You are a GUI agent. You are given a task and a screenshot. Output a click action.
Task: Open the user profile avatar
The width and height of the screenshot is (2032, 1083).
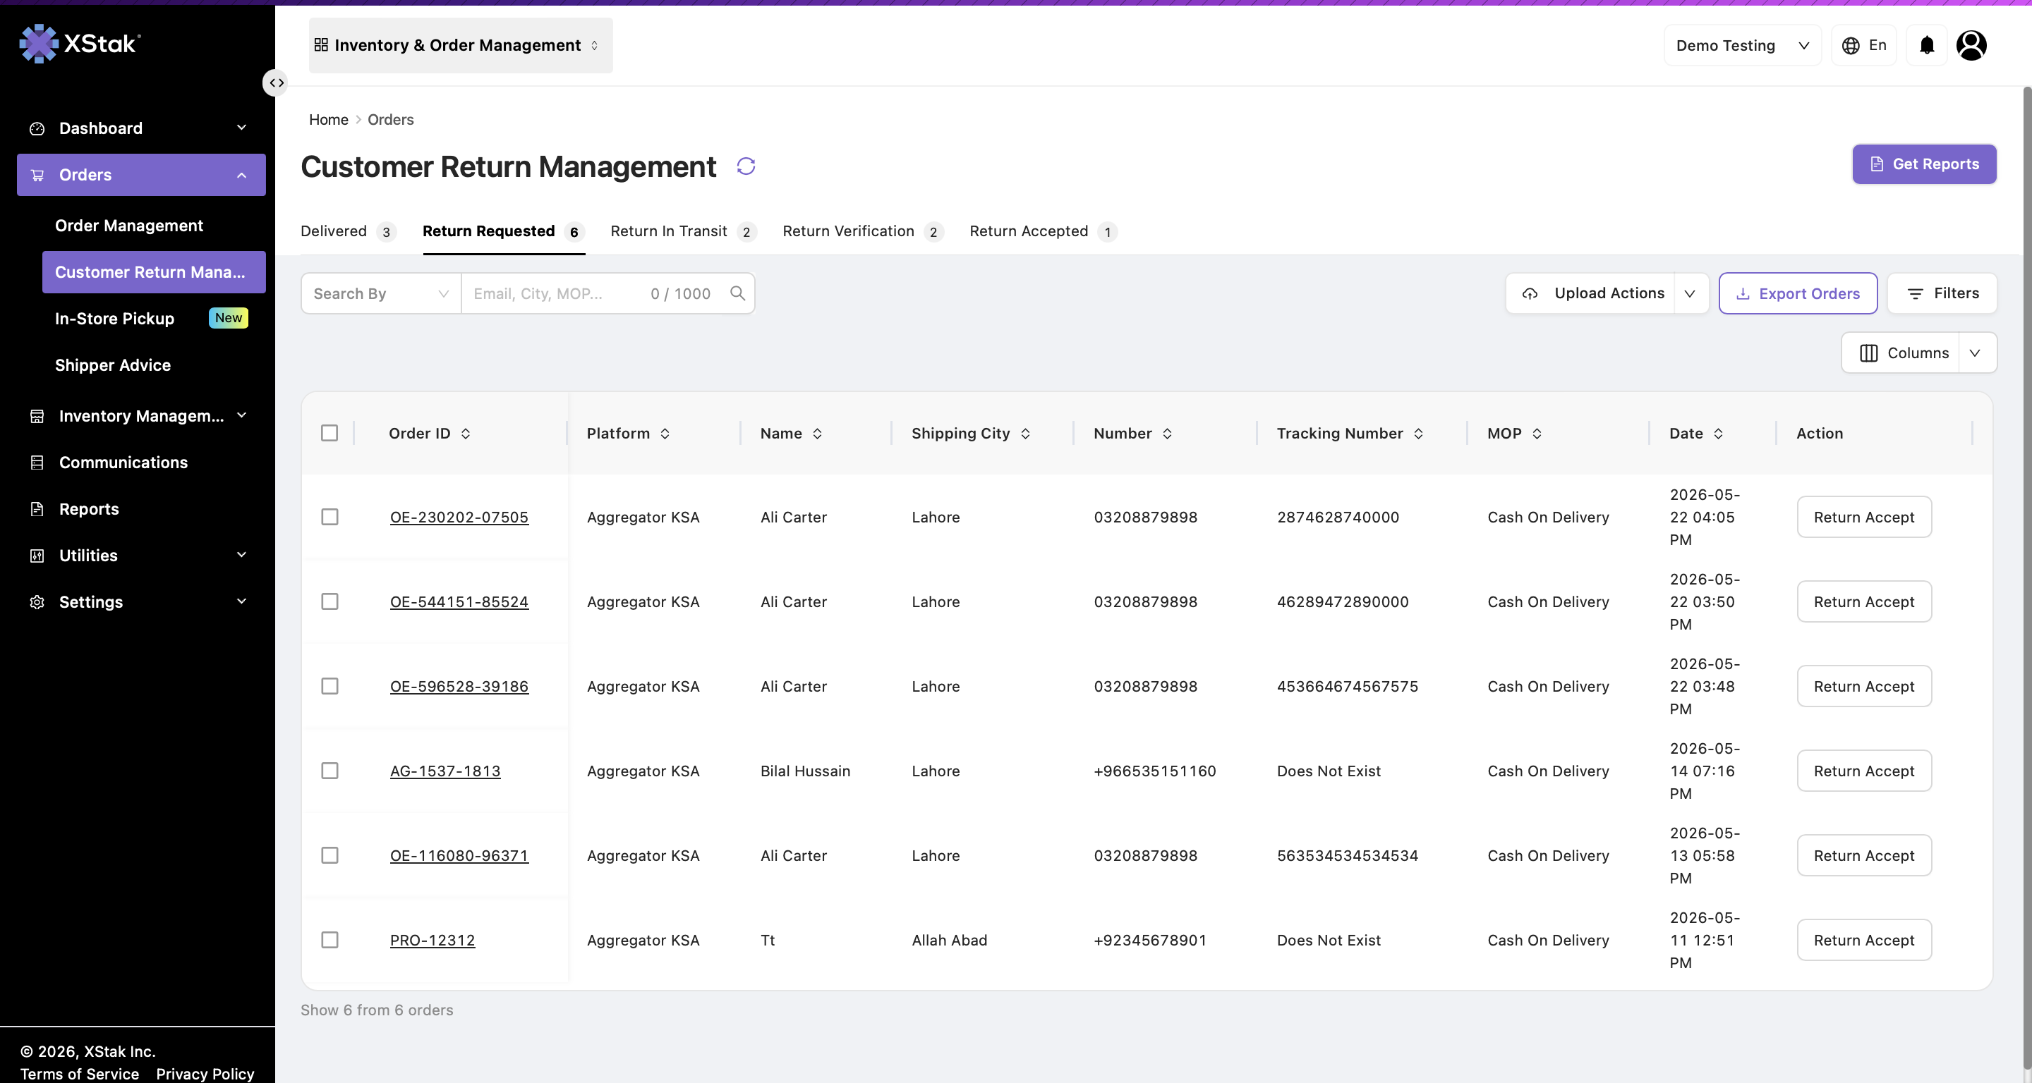1971,45
